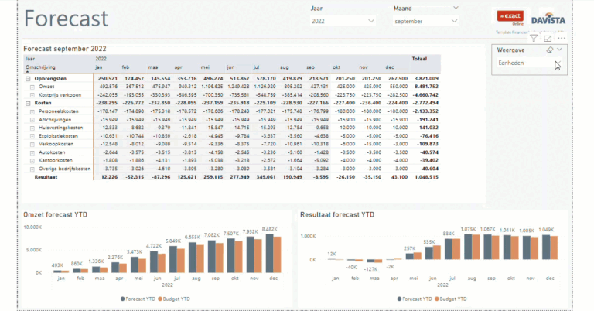
Task: Click the dec column header in matrix
Action: point(390,67)
